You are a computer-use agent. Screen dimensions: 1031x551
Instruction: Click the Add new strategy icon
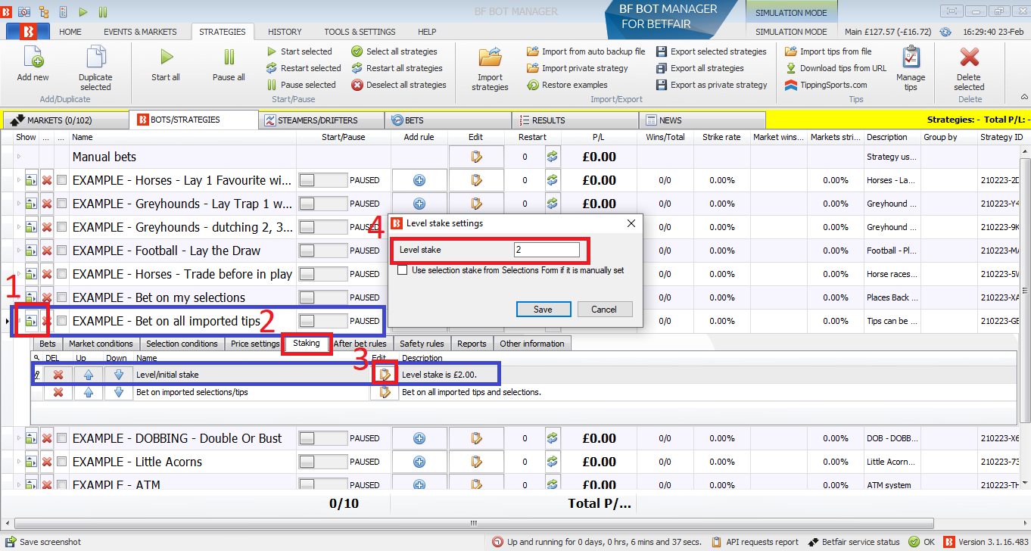point(33,58)
